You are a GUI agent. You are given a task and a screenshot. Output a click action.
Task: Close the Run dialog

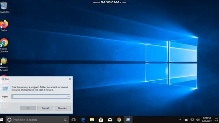click(70, 79)
